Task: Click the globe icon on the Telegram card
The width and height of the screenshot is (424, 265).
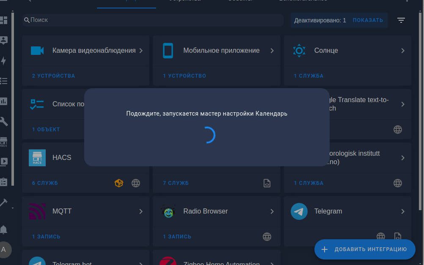Action: click(381, 236)
